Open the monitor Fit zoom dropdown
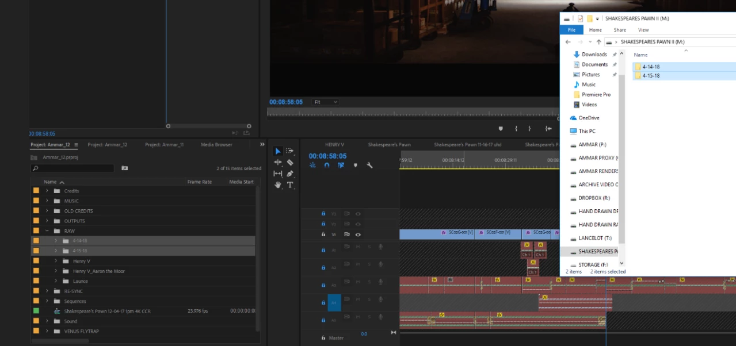The height and width of the screenshot is (346, 736). 325,102
